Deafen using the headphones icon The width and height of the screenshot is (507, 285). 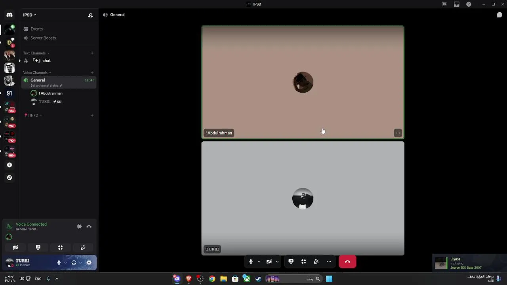(74, 262)
